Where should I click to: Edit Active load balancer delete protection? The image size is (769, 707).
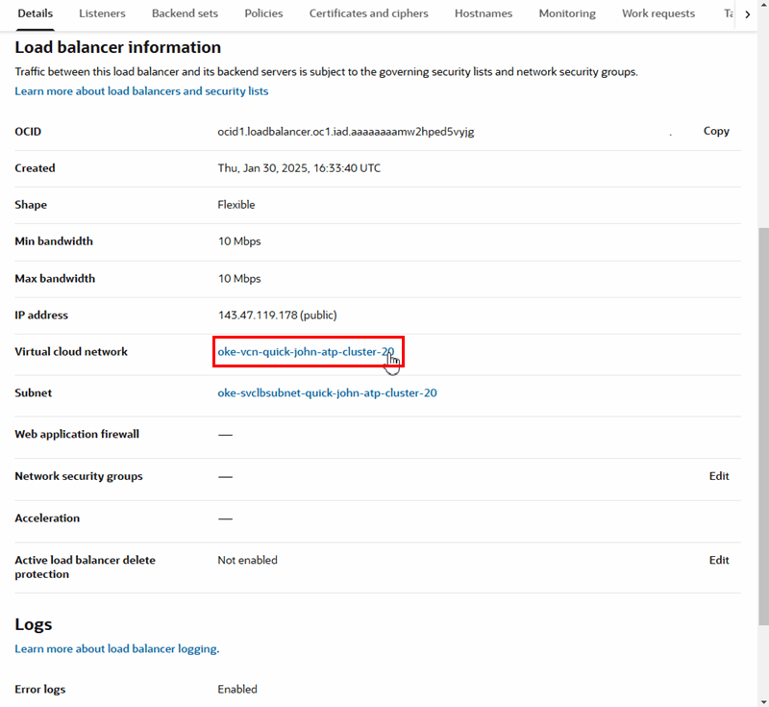click(719, 560)
